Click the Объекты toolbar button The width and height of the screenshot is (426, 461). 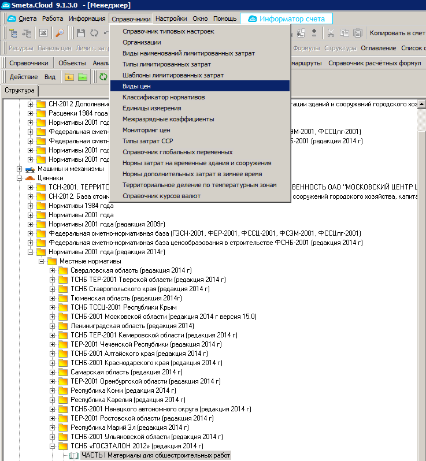(72, 63)
